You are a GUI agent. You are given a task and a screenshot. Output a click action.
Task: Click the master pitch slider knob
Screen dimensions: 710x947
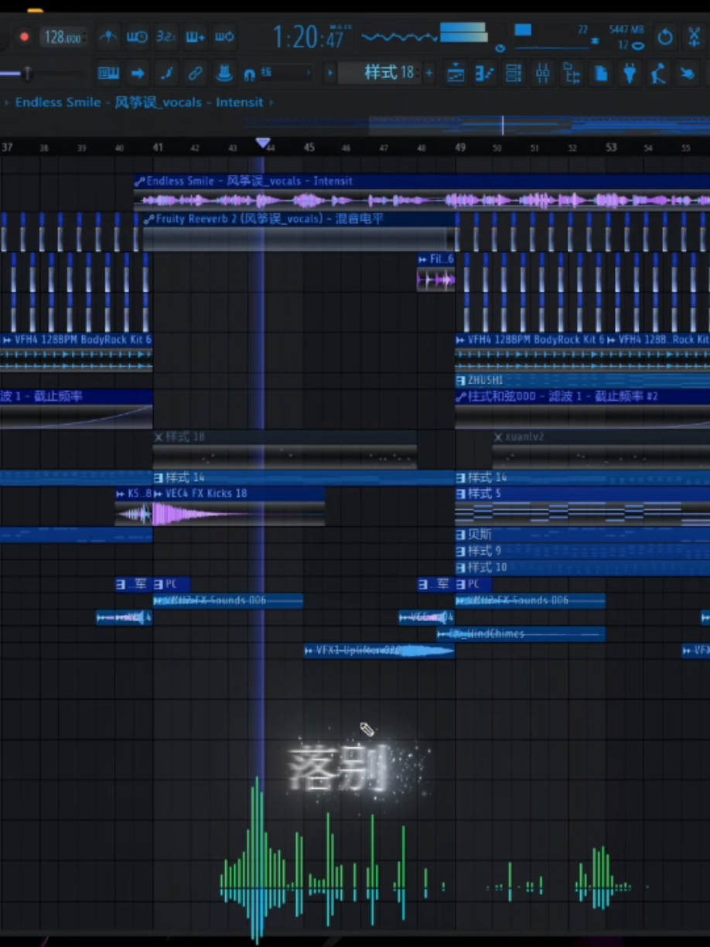27,74
